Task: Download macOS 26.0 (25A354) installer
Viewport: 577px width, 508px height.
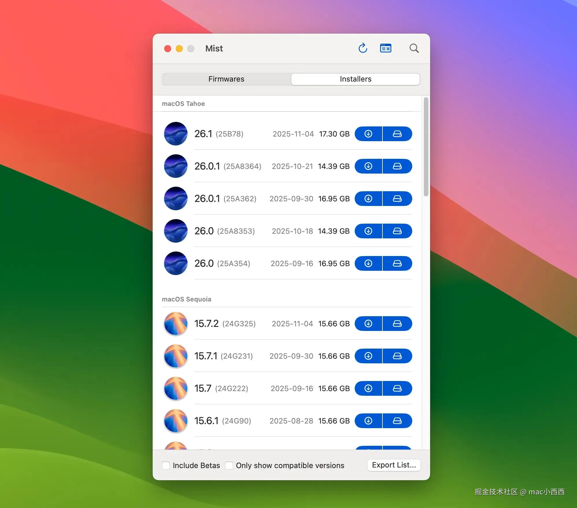Action: click(x=368, y=263)
